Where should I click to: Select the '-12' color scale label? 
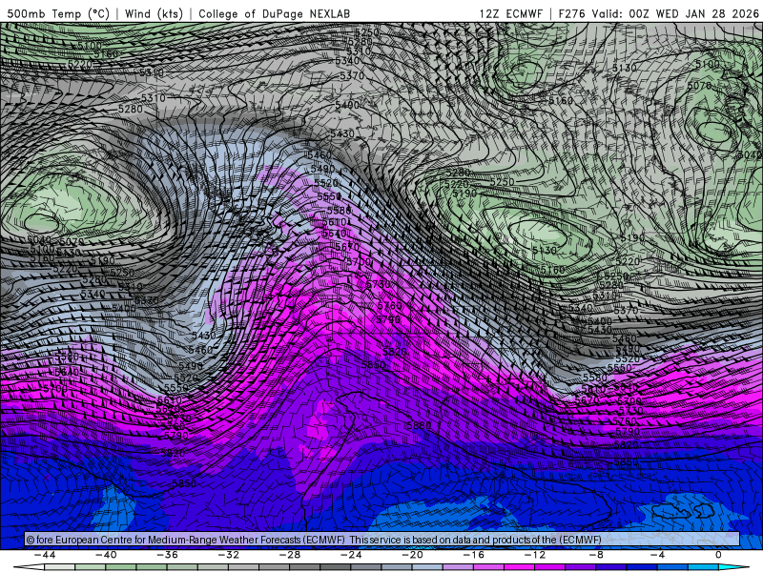(535, 555)
